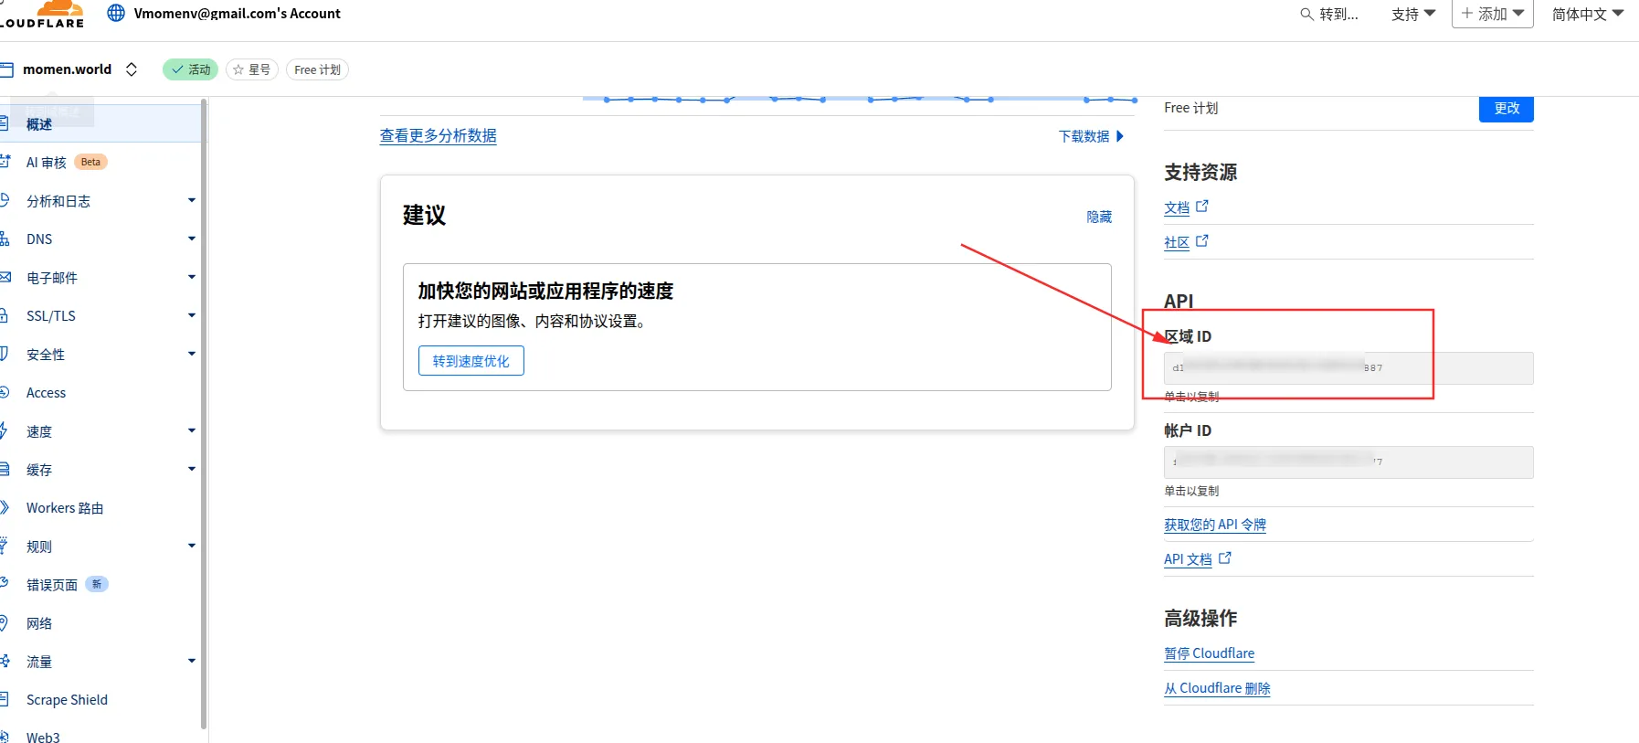Click the sidebar vertical scrollbar
1639x743 pixels.
[204, 416]
